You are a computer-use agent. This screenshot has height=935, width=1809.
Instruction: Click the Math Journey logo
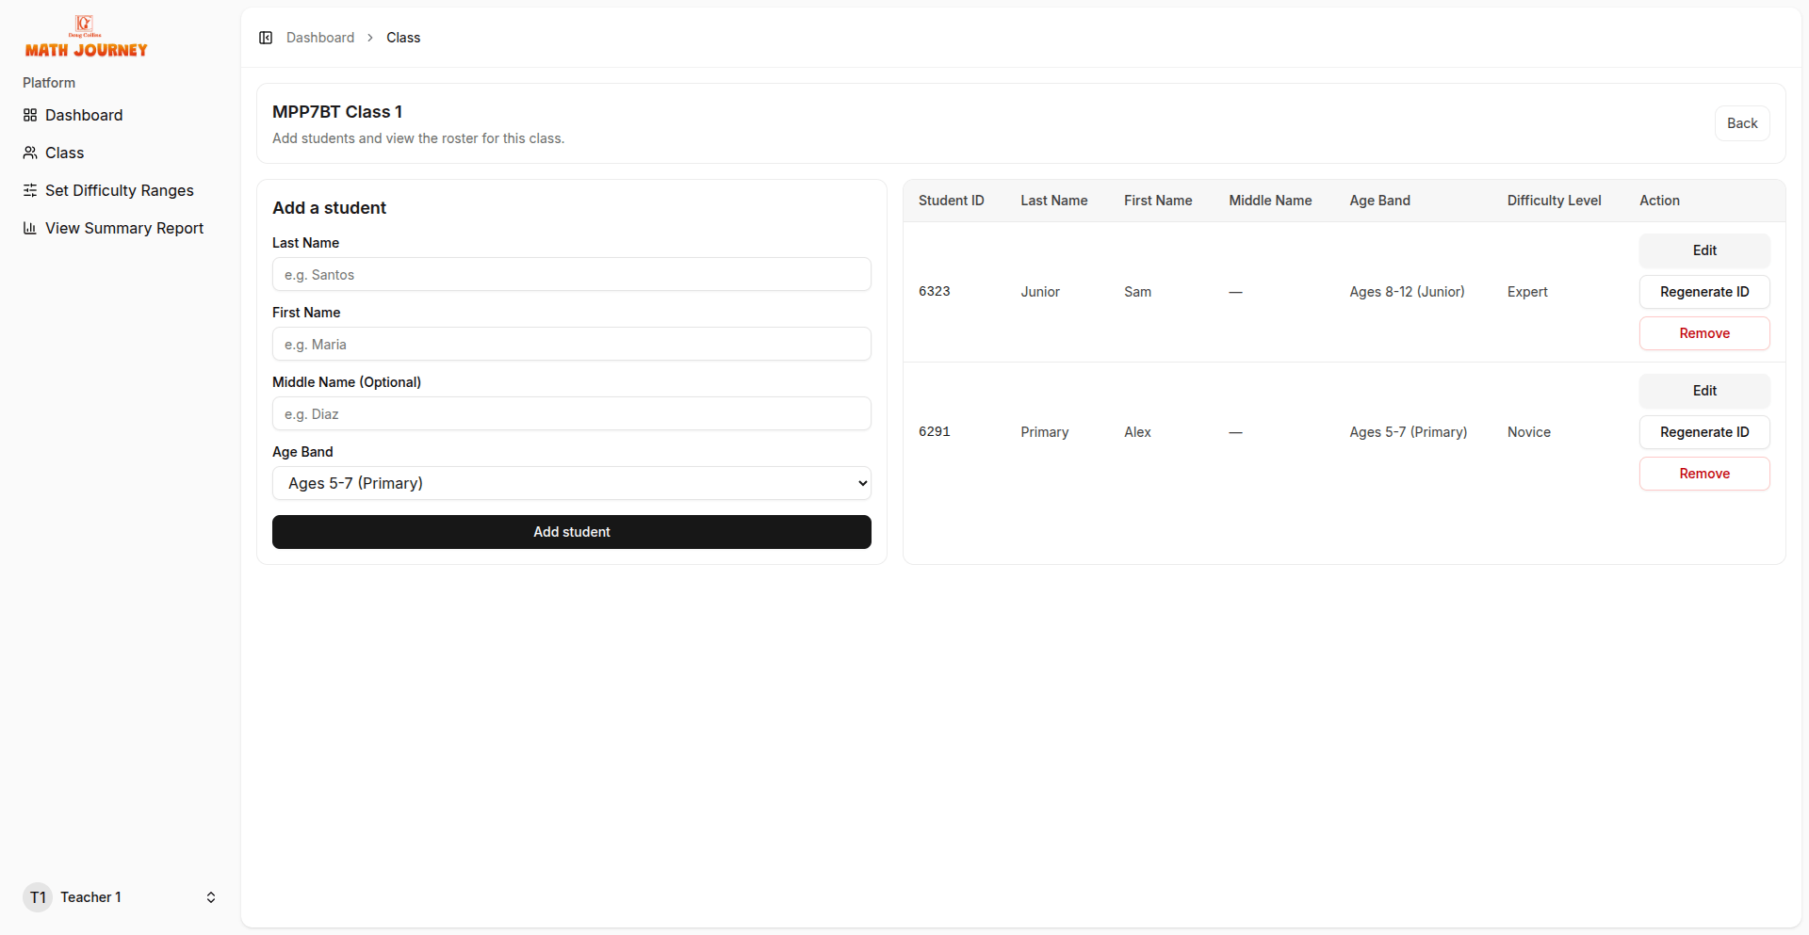click(x=86, y=38)
